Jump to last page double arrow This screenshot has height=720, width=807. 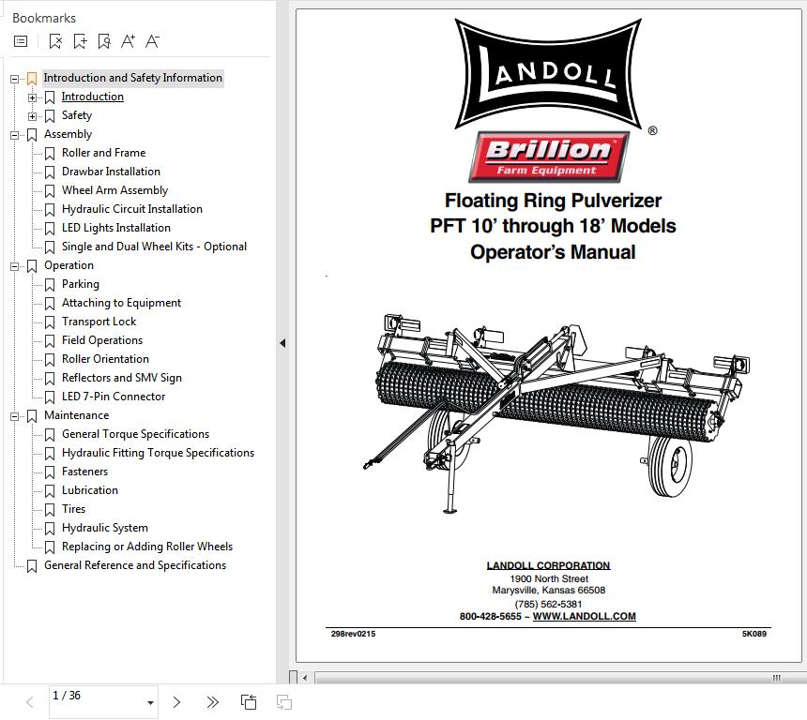pyautogui.click(x=212, y=702)
